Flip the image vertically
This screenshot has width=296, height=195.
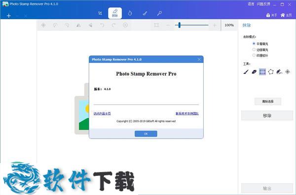tap(90, 25)
